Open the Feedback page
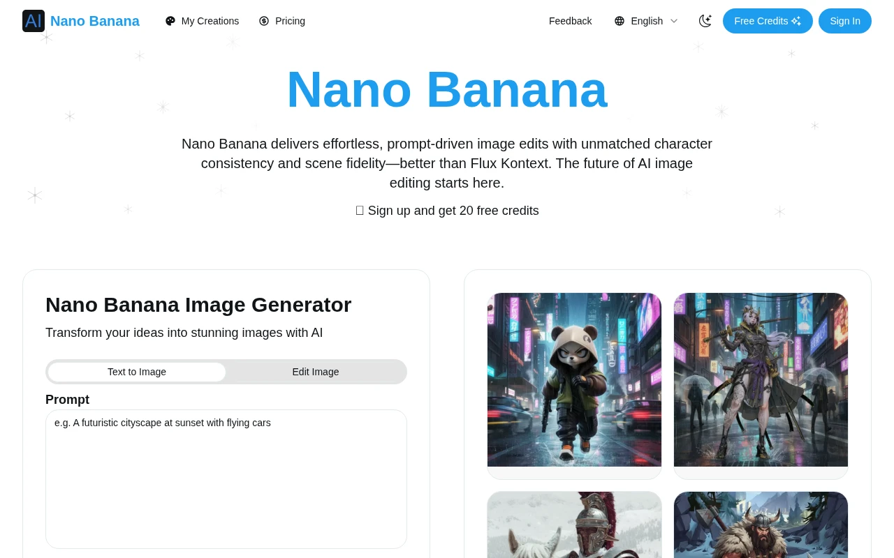894x558 pixels. [x=570, y=21]
